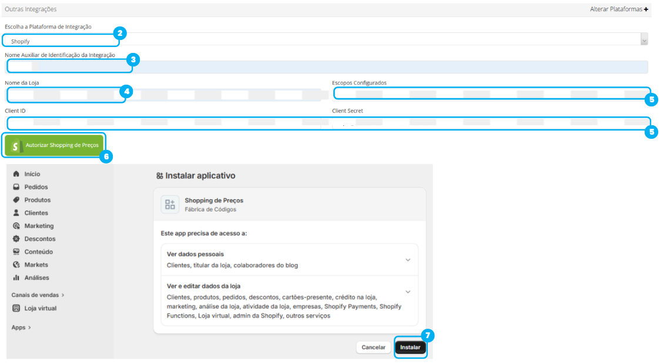Expand Canais de vendas chevron
Image resolution: width=660 pixels, height=364 pixels.
pyautogui.click(x=63, y=295)
